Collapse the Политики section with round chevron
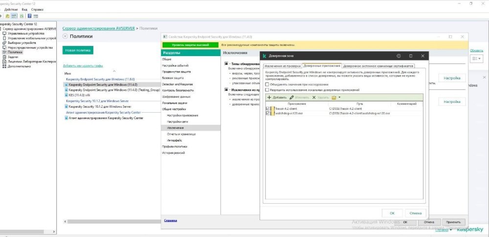The height and width of the screenshot is (237, 489). pos(65,37)
